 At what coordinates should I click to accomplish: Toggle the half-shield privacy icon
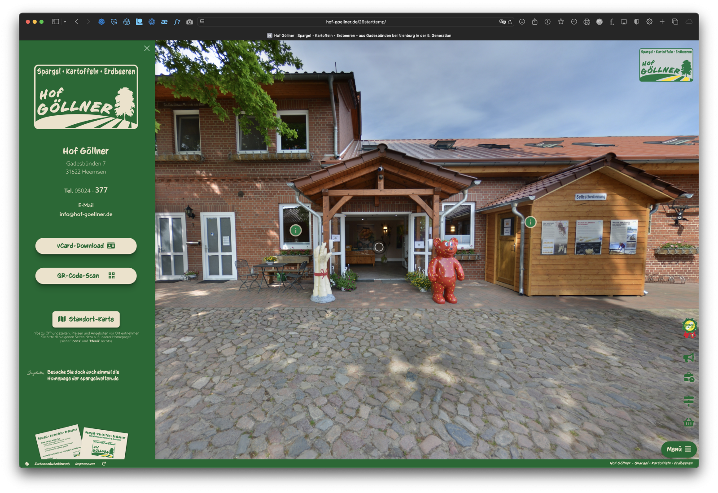636,22
